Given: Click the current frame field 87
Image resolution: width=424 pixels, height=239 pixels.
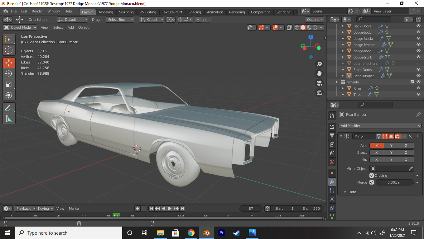Looking at the screenshot, I should (x=251, y=209).
